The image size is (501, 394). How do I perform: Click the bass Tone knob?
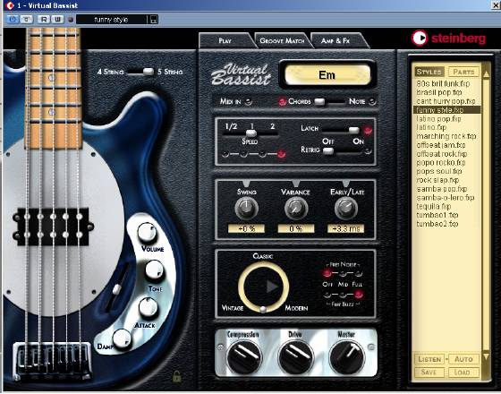[155, 270]
